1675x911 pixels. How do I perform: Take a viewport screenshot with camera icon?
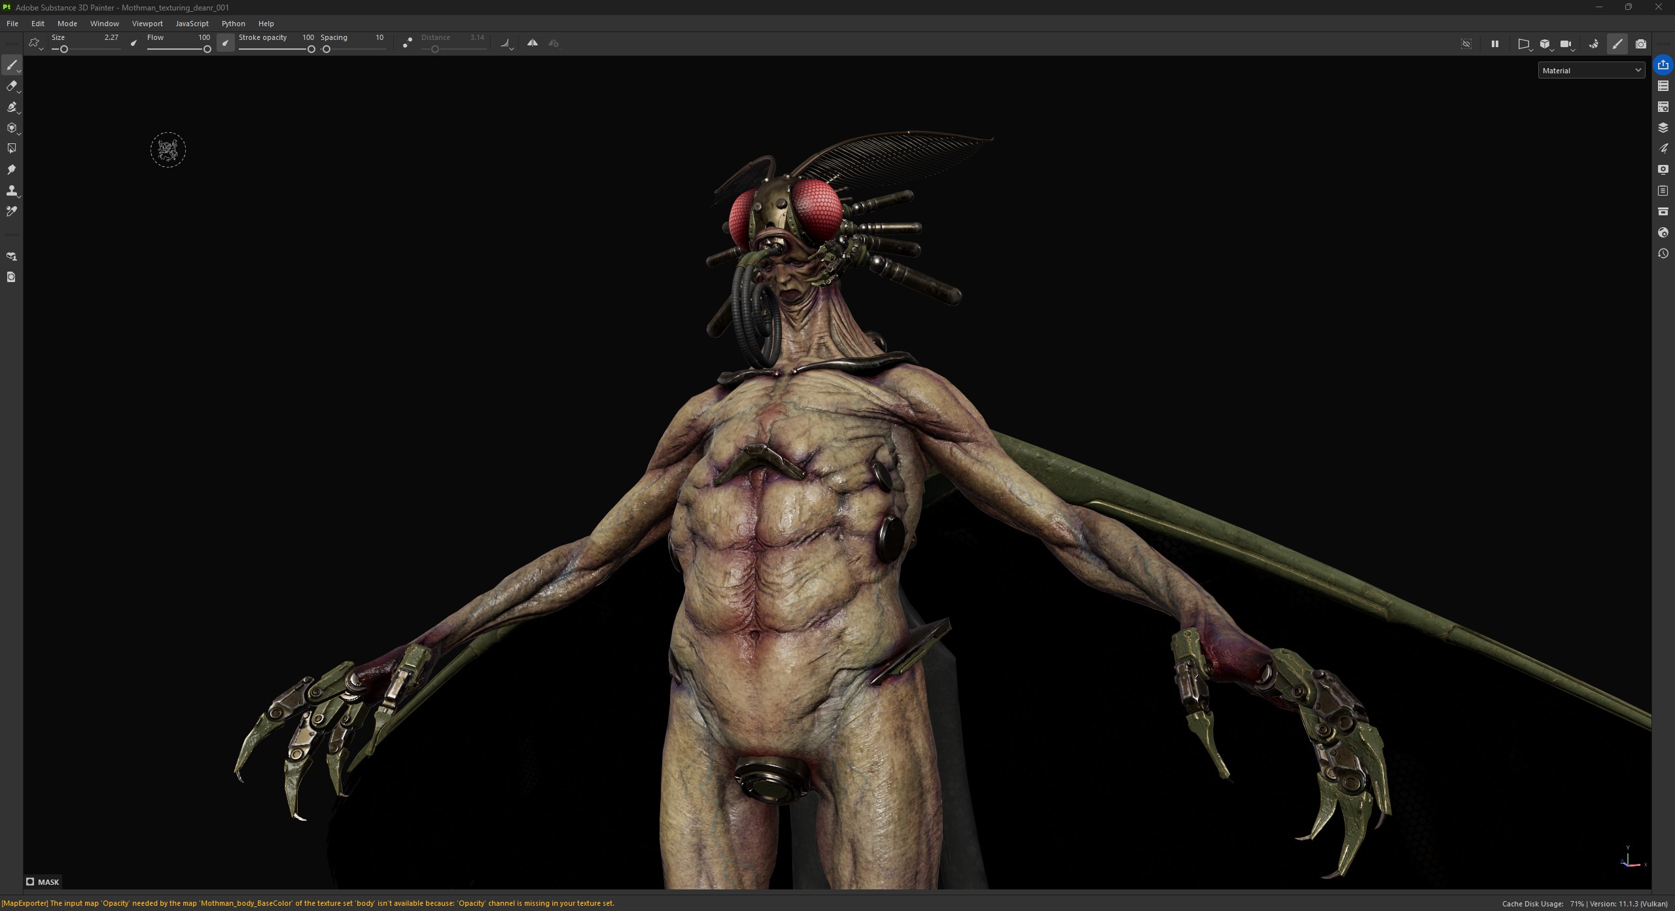1640,44
